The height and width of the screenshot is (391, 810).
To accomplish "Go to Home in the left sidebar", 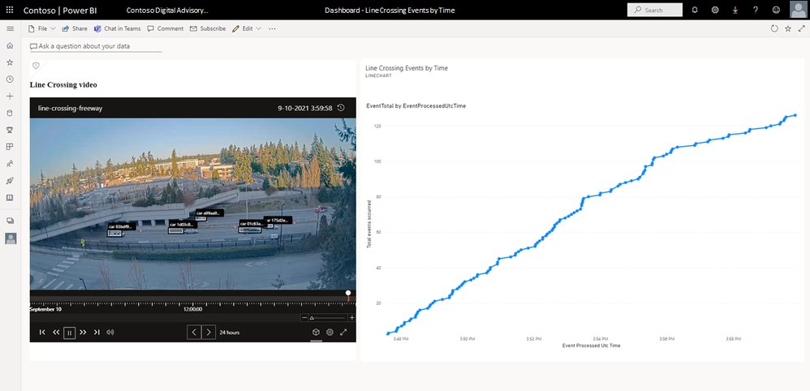I will (x=10, y=46).
